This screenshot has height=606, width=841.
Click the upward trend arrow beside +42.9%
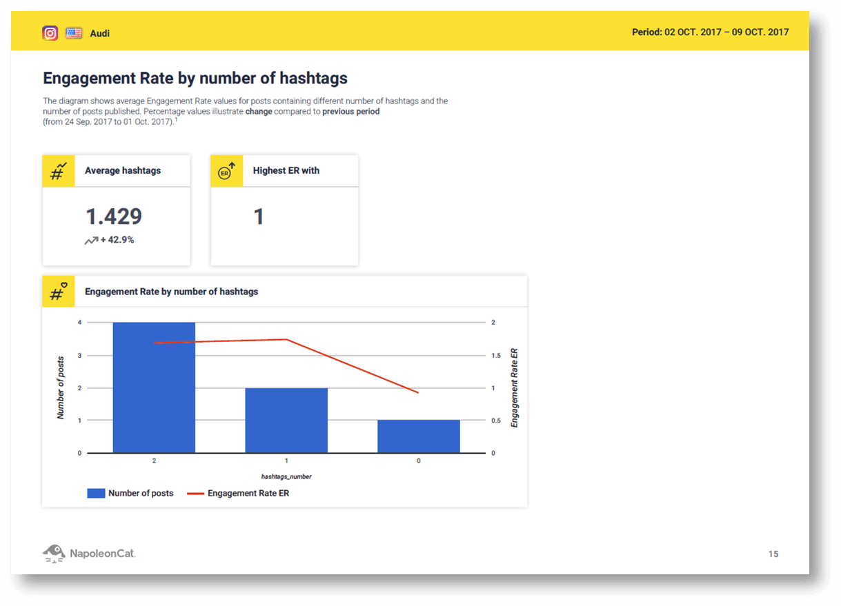click(x=92, y=241)
